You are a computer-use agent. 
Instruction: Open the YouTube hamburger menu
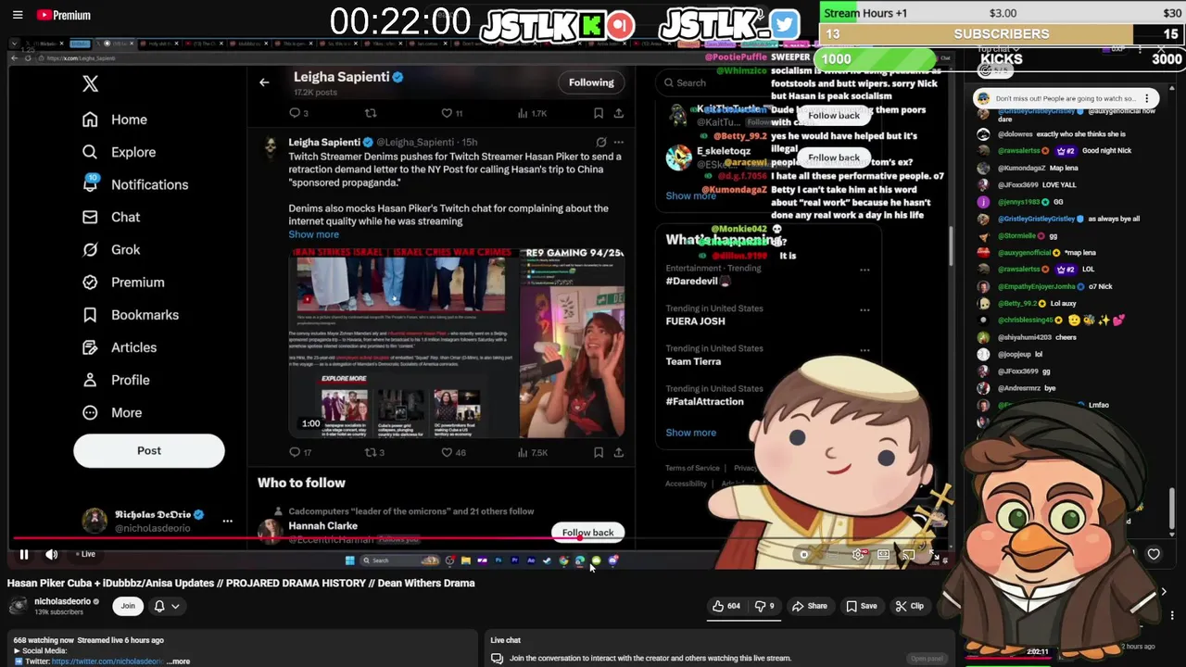(x=18, y=15)
